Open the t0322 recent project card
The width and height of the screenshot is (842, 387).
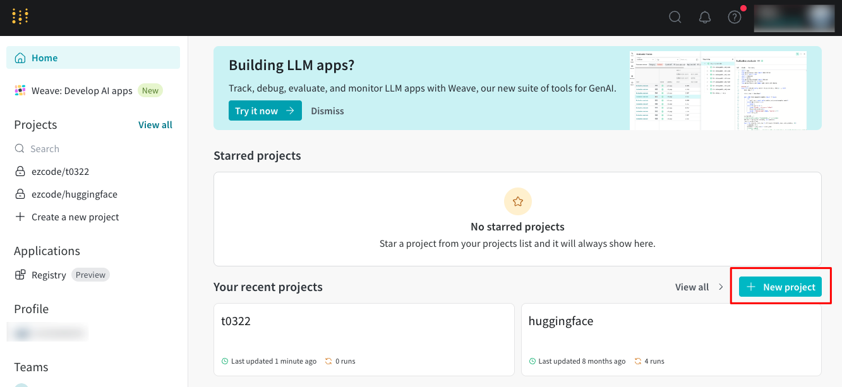point(364,340)
